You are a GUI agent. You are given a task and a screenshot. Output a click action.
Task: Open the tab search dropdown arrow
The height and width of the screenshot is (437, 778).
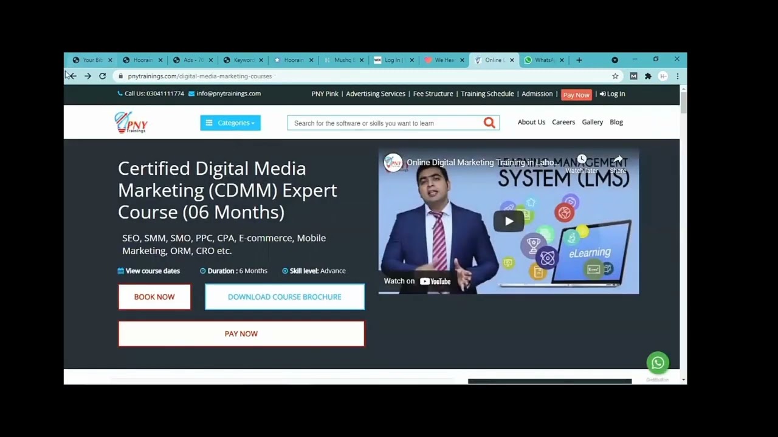click(x=614, y=60)
